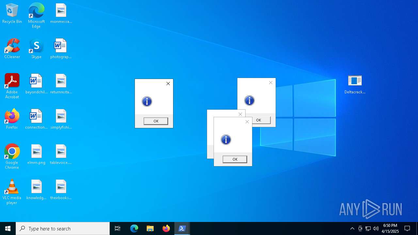
Task: Select the Google Chrome desktop shortcut
Action: (x=12, y=157)
